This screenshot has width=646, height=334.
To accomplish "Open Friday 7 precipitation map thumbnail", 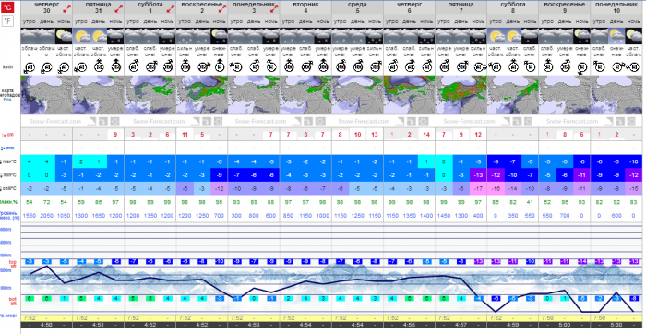I will click(x=461, y=95).
